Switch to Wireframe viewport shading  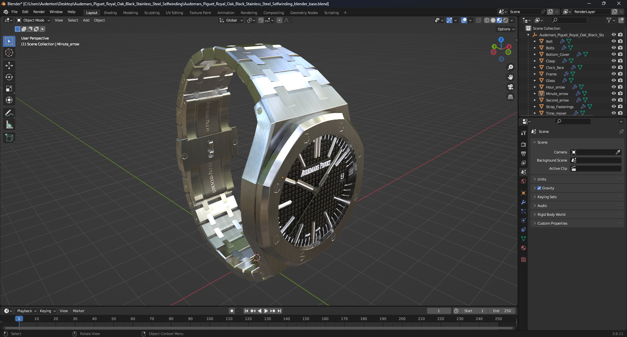[x=487, y=20]
